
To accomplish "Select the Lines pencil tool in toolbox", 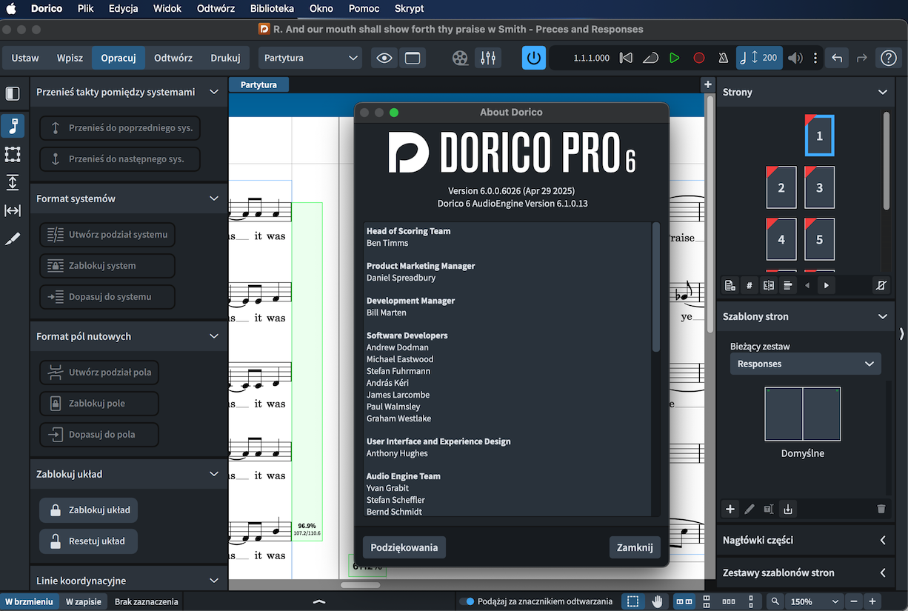I will tap(13, 238).
